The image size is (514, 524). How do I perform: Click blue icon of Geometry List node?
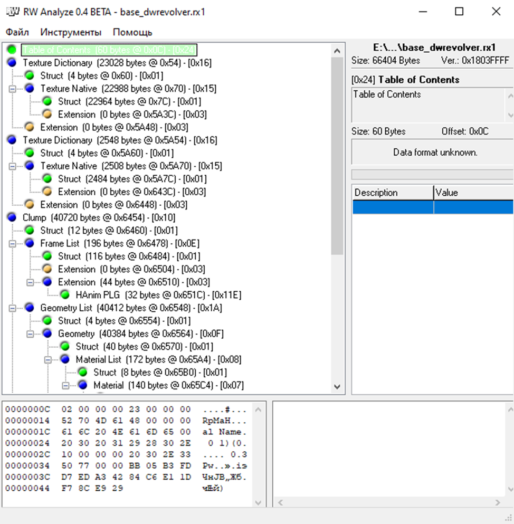coord(30,308)
